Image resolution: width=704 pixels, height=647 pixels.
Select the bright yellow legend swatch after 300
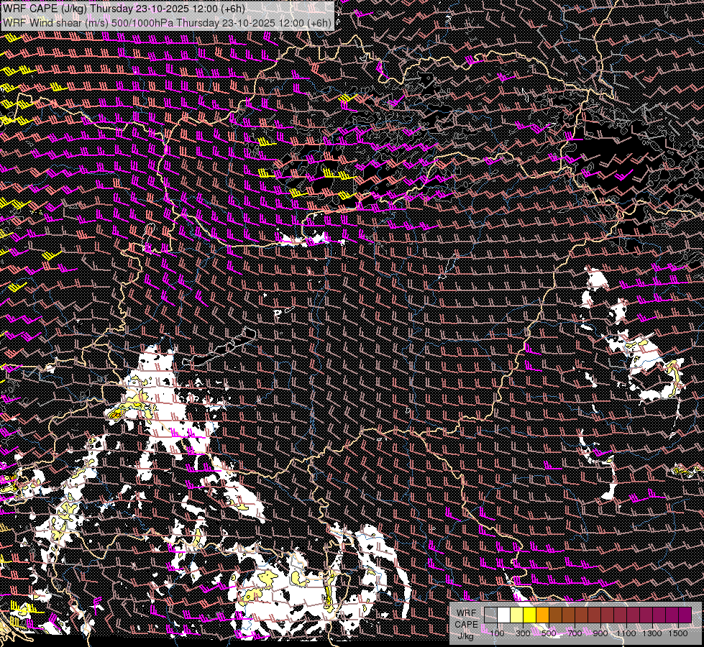tap(530, 615)
